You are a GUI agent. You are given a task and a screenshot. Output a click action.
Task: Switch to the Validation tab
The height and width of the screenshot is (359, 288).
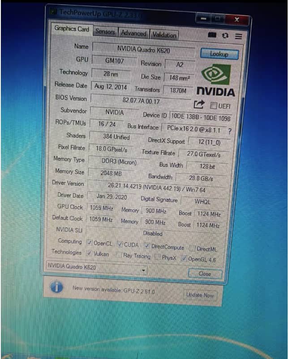point(164,35)
